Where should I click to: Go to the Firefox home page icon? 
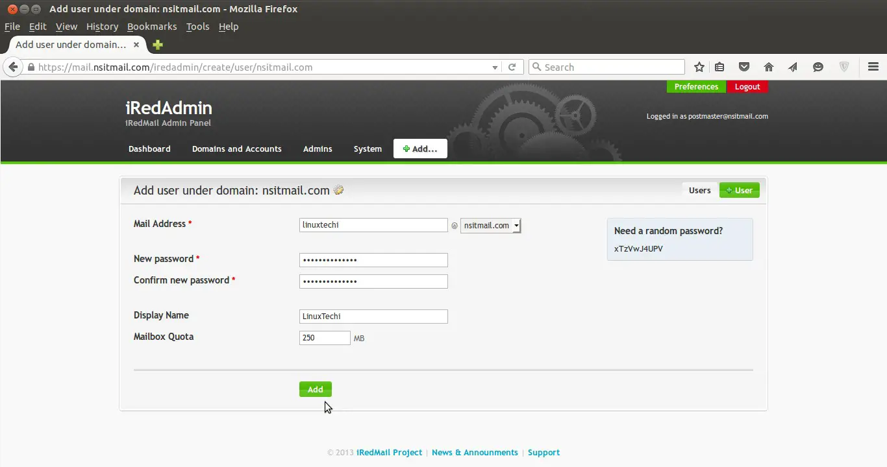click(769, 67)
